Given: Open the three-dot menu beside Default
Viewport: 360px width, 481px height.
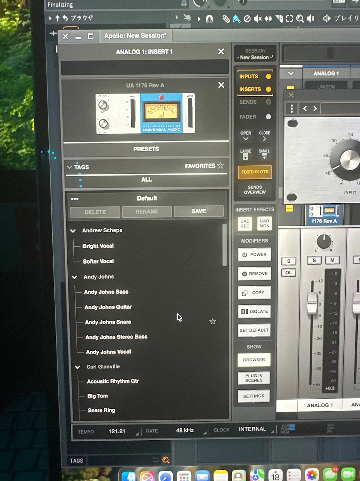Looking at the screenshot, I should tap(75, 199).
